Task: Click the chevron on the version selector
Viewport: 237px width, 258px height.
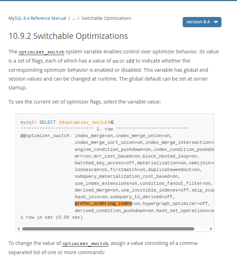Action: click(x=216, y=22)
